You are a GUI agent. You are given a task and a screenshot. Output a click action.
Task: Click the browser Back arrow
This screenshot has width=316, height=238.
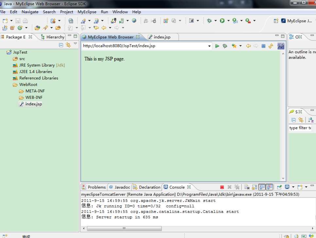click(248, 46)
